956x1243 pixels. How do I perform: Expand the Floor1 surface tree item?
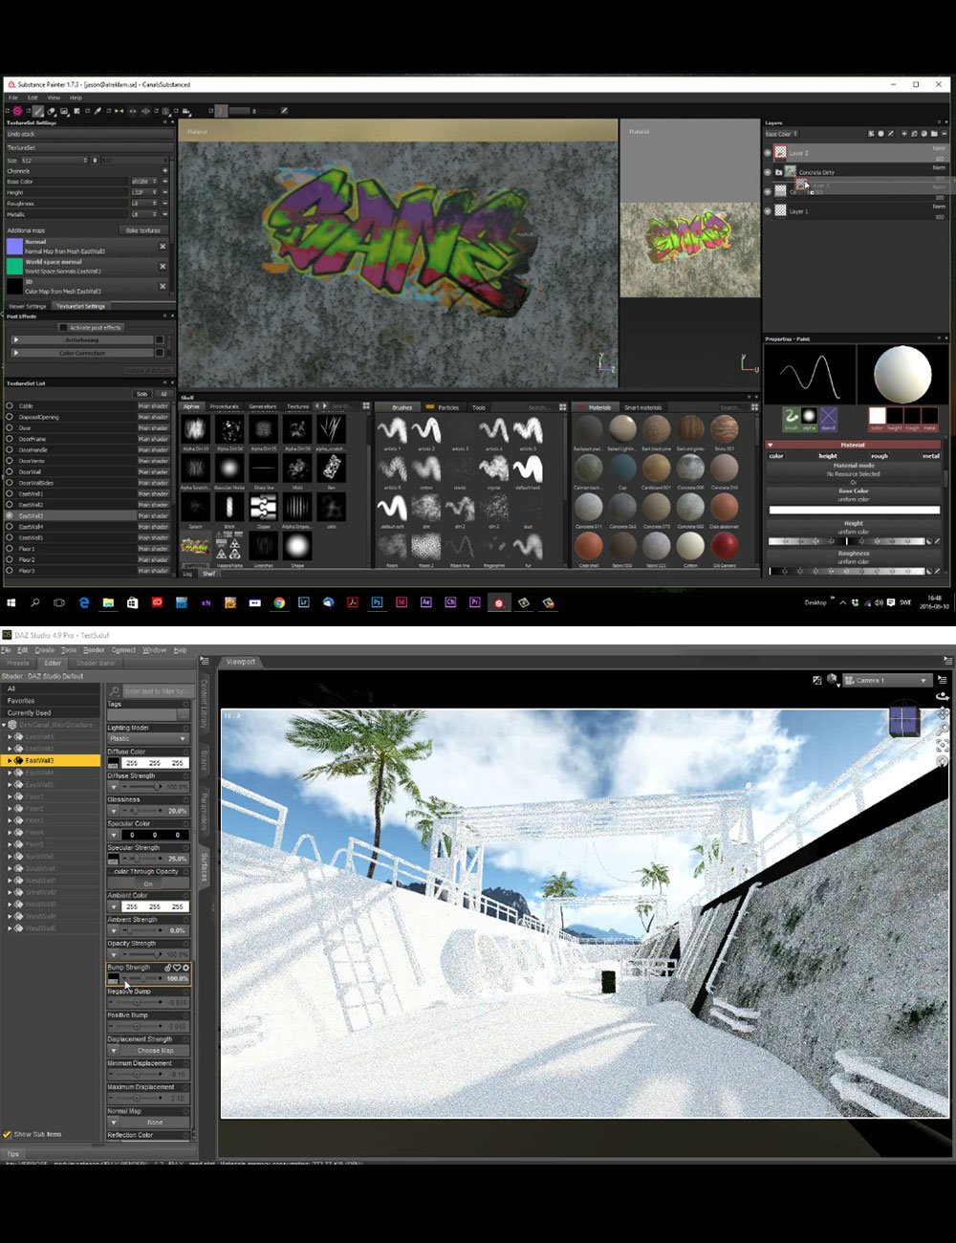click(x=10, y=796)
